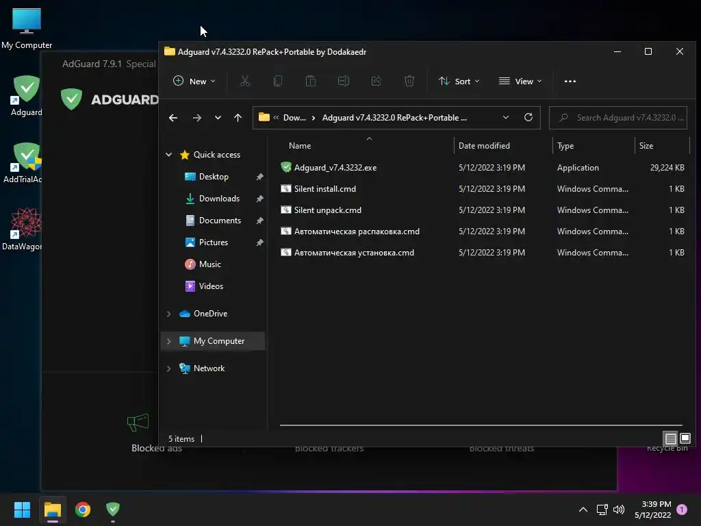Open the clock and date in the taskbar
Screen dimensions: 701x526
652,510
